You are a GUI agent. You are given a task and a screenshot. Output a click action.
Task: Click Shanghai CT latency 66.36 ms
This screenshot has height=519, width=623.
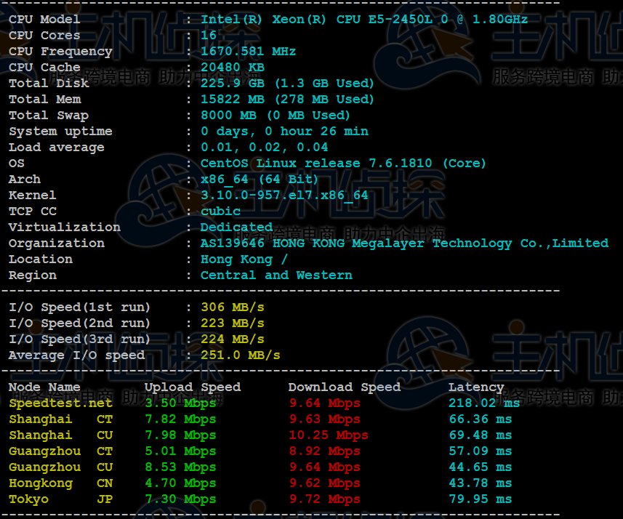481,419
